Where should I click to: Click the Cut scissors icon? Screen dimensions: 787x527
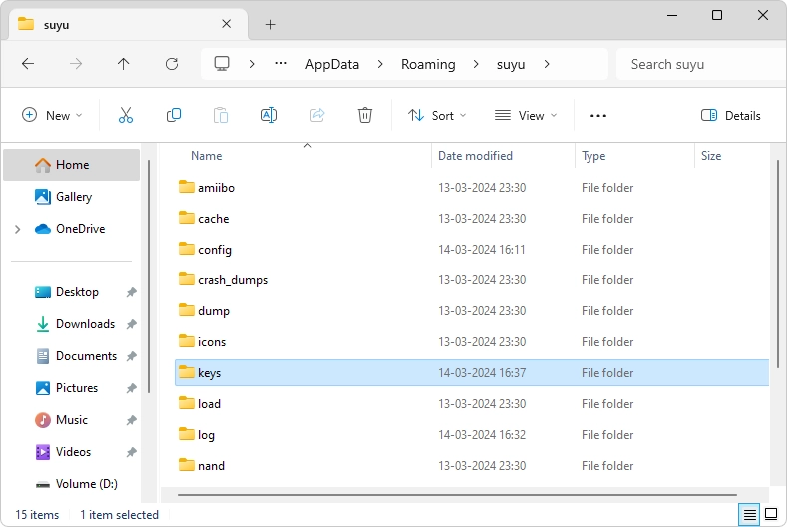(x=126, y=116)
